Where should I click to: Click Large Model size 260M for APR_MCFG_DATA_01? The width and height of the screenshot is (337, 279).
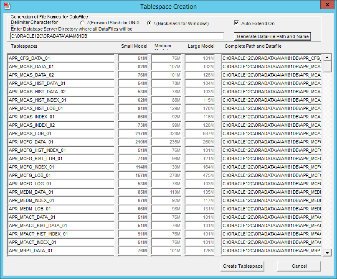click(x=200, y=142)
